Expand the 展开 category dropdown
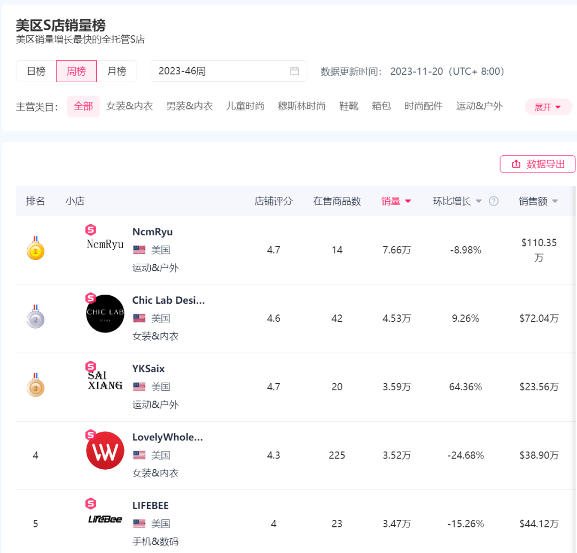Screen dimensions: 577x553 (x=548, y=106)
